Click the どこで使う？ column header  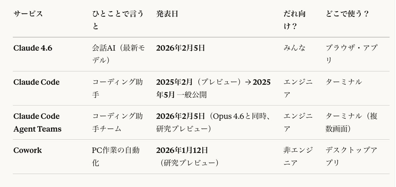point(347,14)
